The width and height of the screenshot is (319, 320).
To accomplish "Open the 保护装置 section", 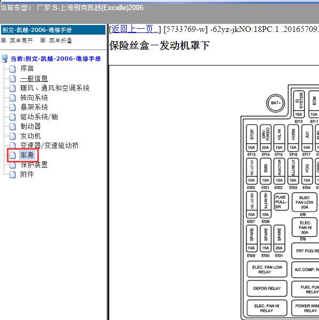I will pyautogui.click(x=34, y=165).
